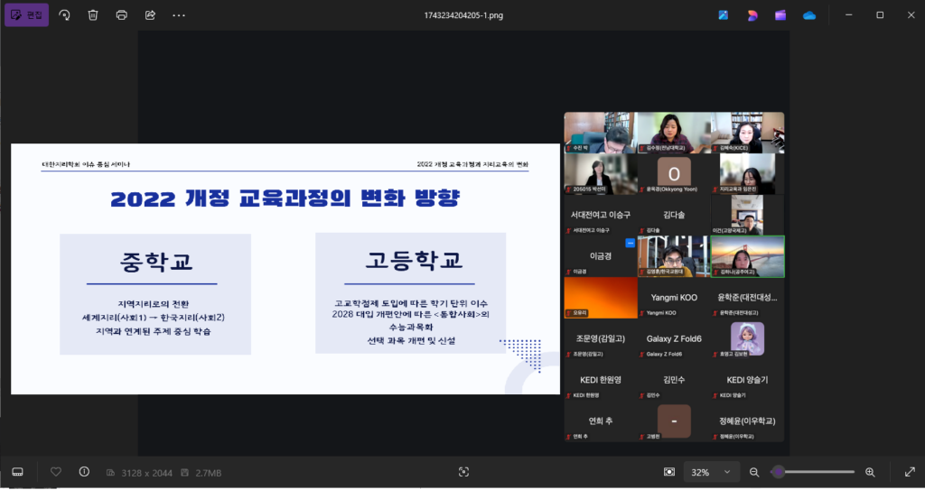The height and width of the screenshot is (490, 925).
Task: Click the '지역지리로의 전환' line
Action: pos(154,304)
